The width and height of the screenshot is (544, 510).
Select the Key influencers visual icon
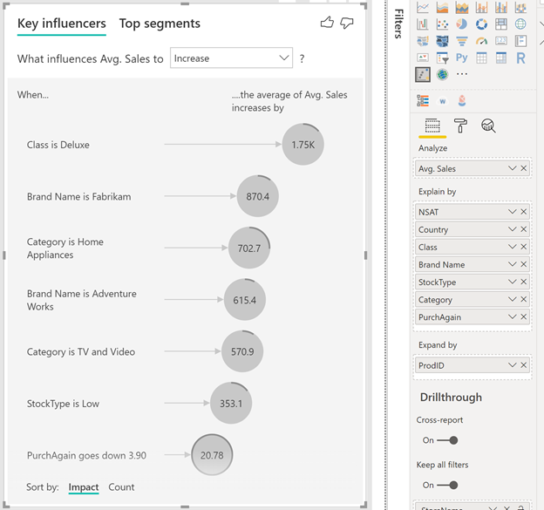pyautogui.click(x=423, y=75)
